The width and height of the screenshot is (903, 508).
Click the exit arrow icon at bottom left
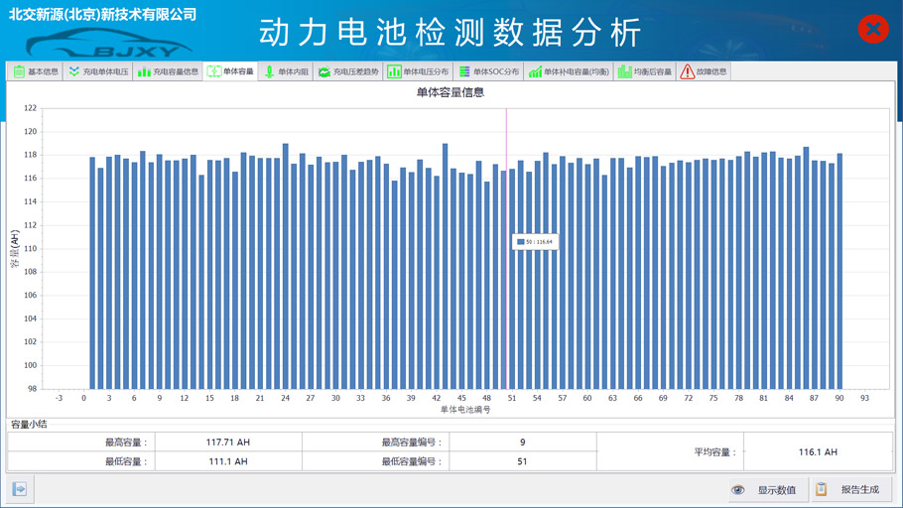click(19, 489)
